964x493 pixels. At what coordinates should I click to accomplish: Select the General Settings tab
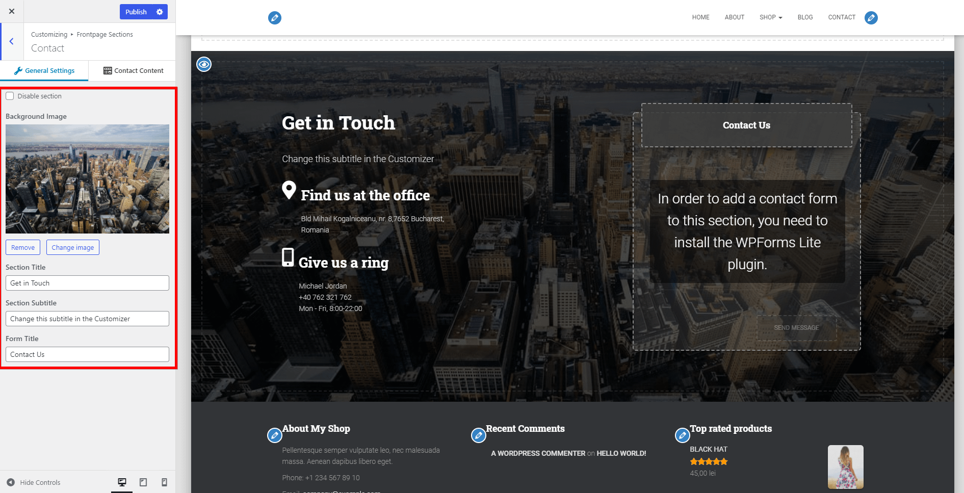tap(44, 71)
